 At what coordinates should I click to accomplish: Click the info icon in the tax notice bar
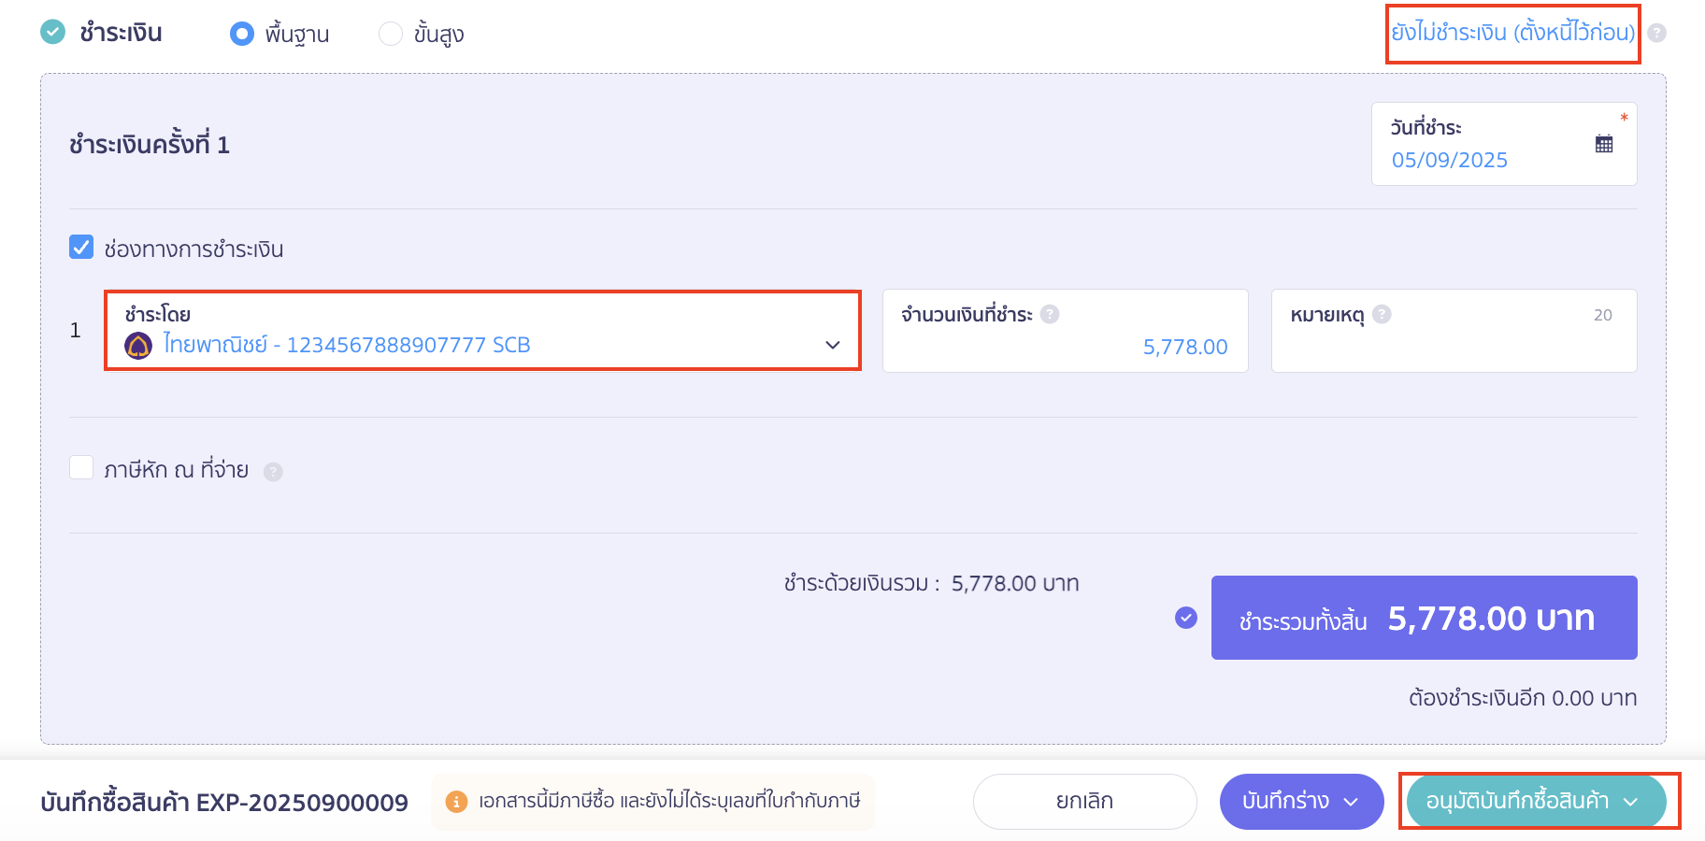[x=457, y=801]
